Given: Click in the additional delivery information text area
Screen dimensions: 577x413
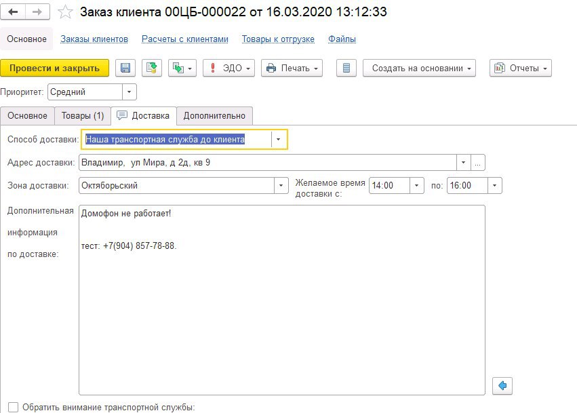Looking at the screenshot, I should [282, 300].
